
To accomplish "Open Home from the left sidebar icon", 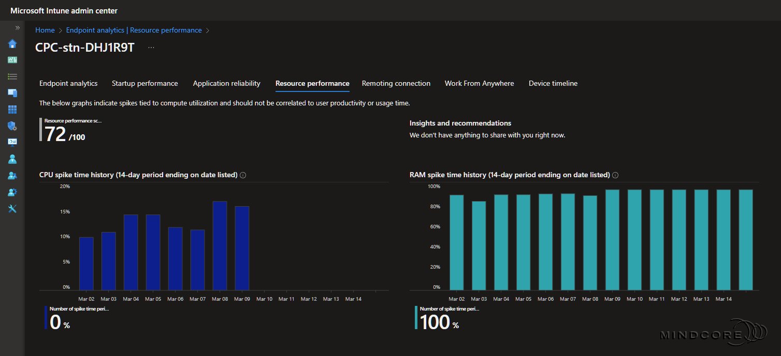I will (x=12, y=44).
